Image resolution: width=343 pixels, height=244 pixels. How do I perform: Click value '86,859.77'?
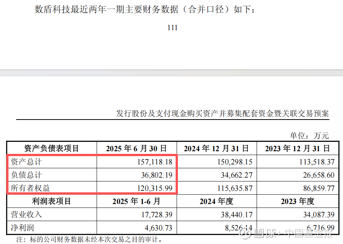(x=319, y=188)
